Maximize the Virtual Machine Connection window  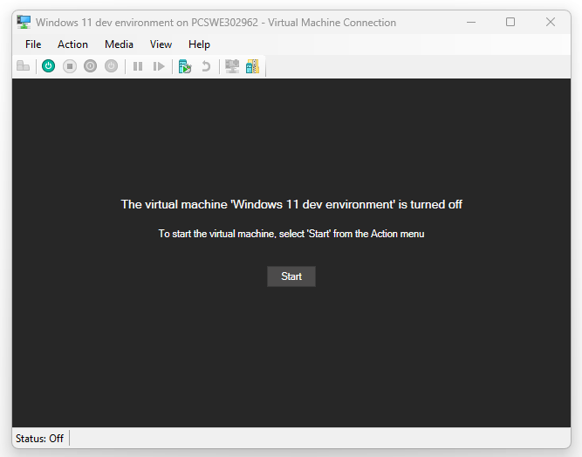tap(510, 23)
